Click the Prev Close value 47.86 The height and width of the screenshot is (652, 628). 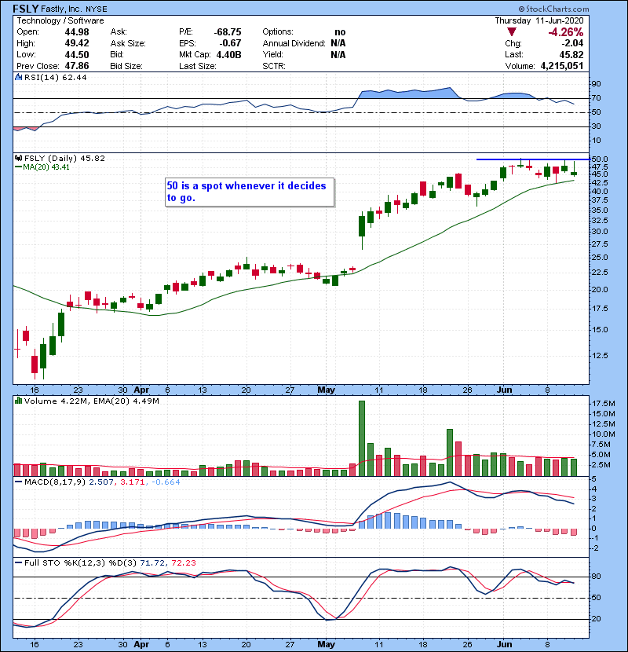point(77,66)
